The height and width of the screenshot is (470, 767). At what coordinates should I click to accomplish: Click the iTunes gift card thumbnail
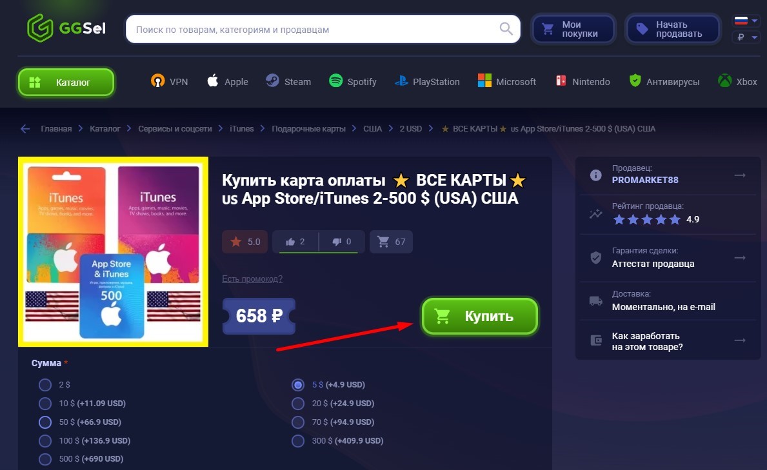pos(113,252)
